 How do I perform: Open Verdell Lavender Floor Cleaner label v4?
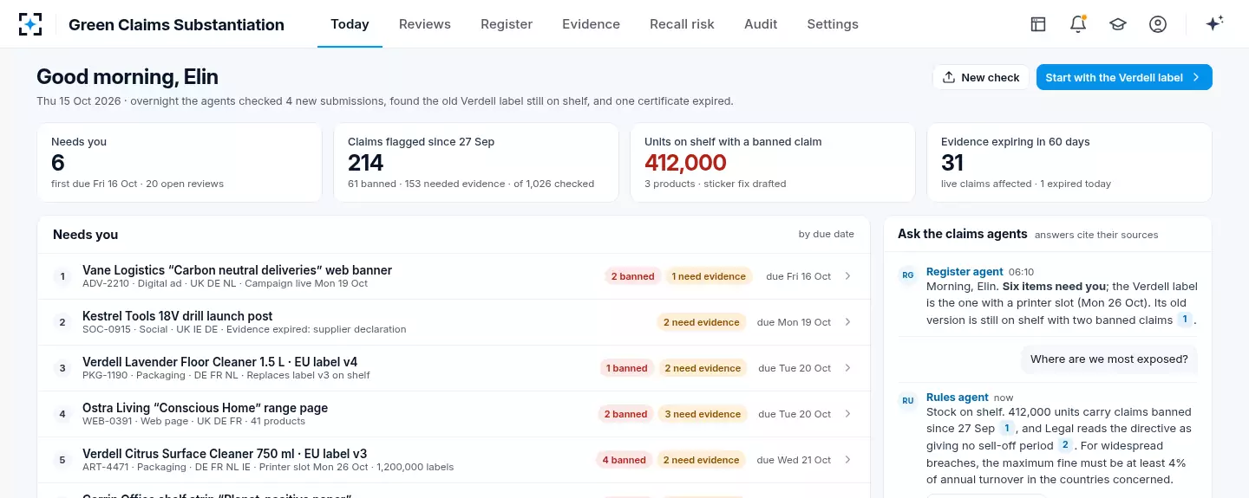click(454, 368)
